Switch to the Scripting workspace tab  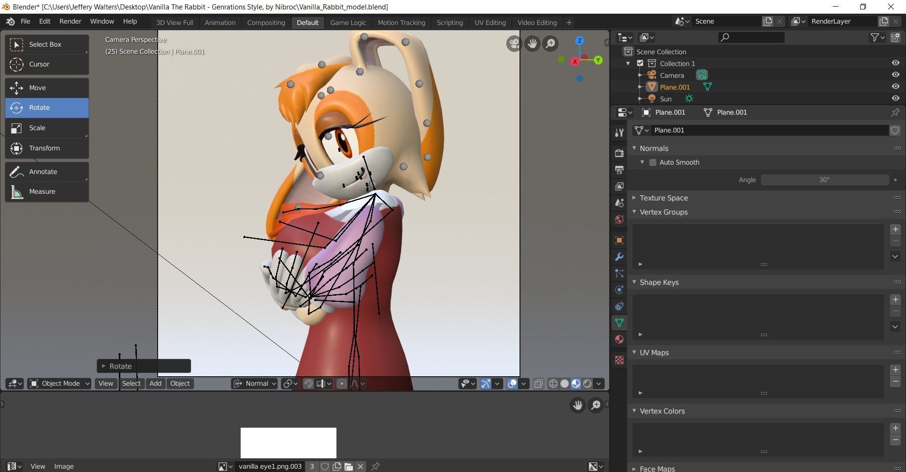coord(450,23)
